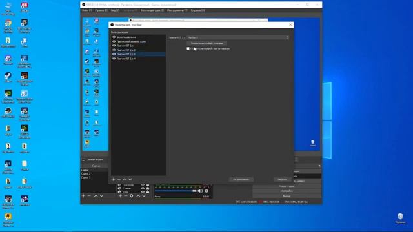The image size is (413, 232).
Task: Select Сцена in OBS scenes list
Action: coord(94,170)
